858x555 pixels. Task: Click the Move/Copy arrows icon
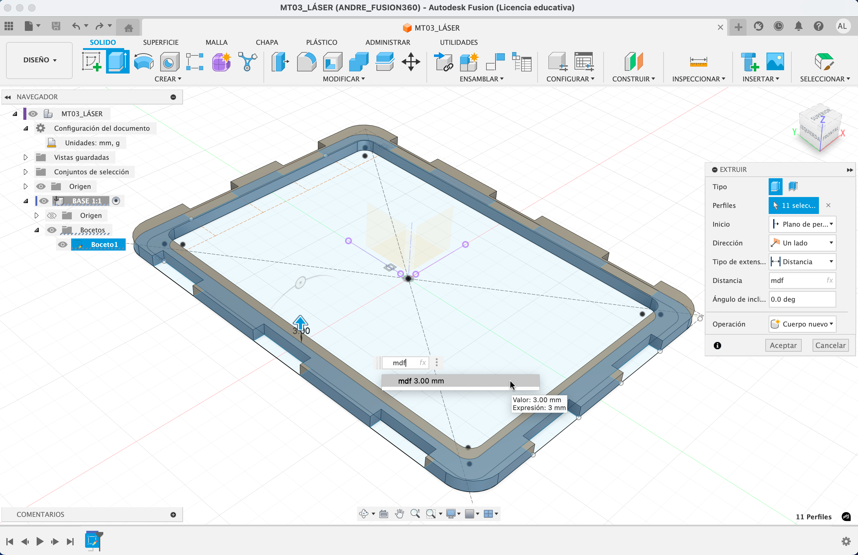tap(411, 62)
